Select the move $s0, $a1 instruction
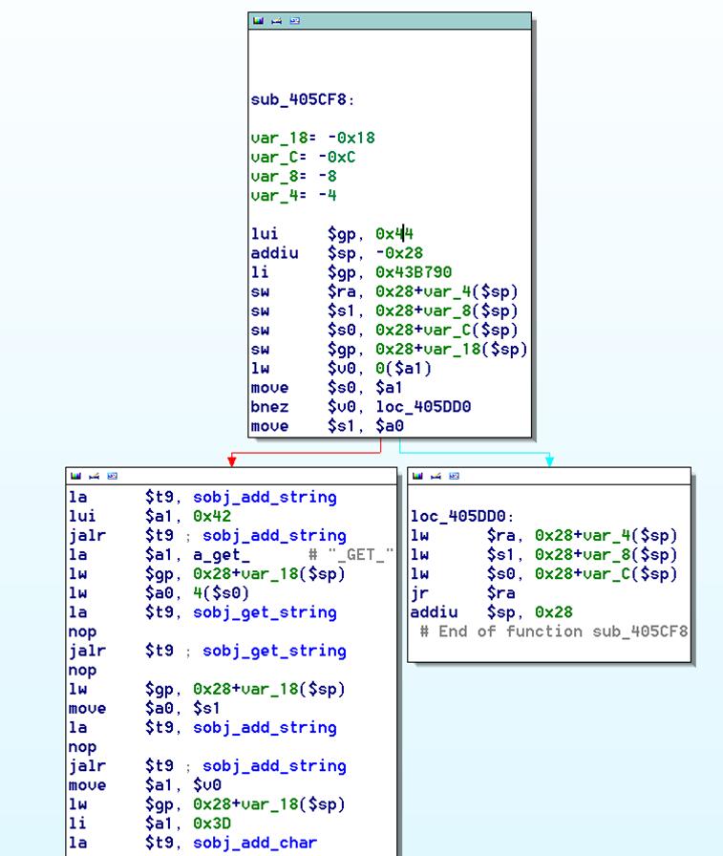The image size is (723, 856). [327, 388]
